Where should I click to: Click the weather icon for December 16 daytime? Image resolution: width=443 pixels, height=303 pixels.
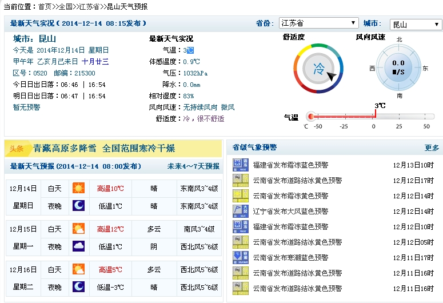(x=78, y=269)
